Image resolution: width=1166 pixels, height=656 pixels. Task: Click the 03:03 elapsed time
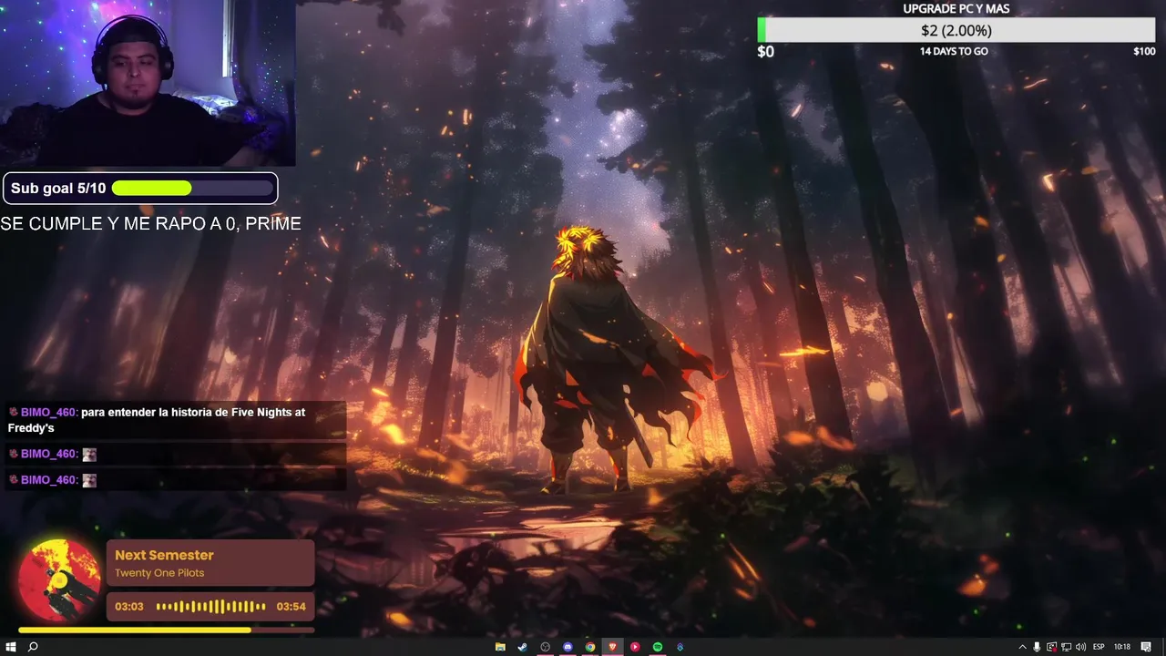click(x=129, y=607)
